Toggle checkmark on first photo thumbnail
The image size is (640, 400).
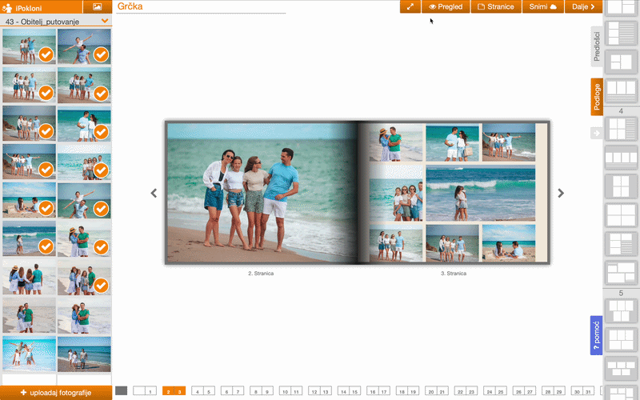click(x=46, y=54)
